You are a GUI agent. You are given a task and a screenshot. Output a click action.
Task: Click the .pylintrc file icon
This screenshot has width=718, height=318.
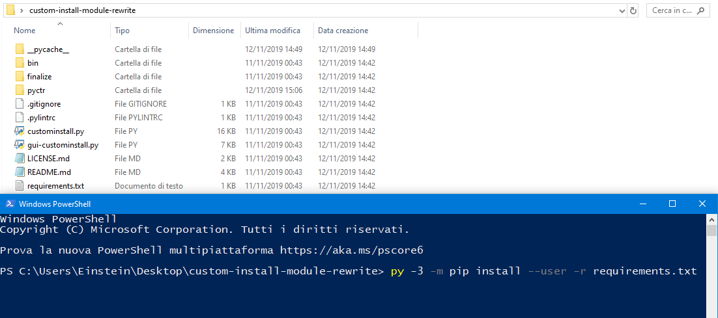20,118
